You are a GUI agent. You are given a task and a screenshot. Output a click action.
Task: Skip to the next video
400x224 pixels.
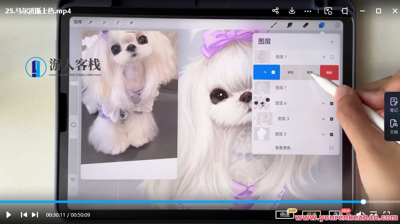[35, 215]
